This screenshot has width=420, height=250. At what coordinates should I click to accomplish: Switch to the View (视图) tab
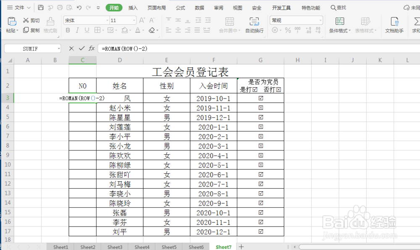238,8
